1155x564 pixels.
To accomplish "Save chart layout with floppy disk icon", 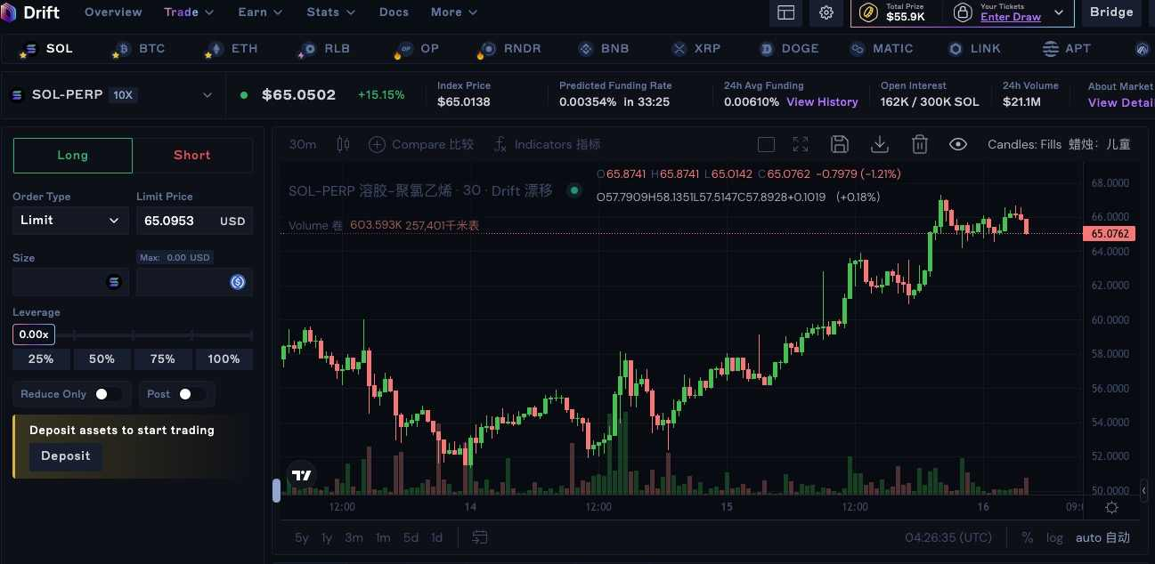I will 839,144.
